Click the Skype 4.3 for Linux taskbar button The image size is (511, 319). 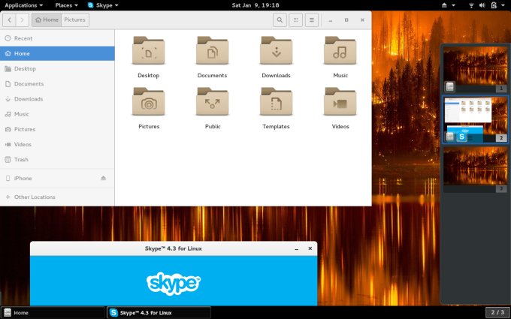(x=159, y=312)
